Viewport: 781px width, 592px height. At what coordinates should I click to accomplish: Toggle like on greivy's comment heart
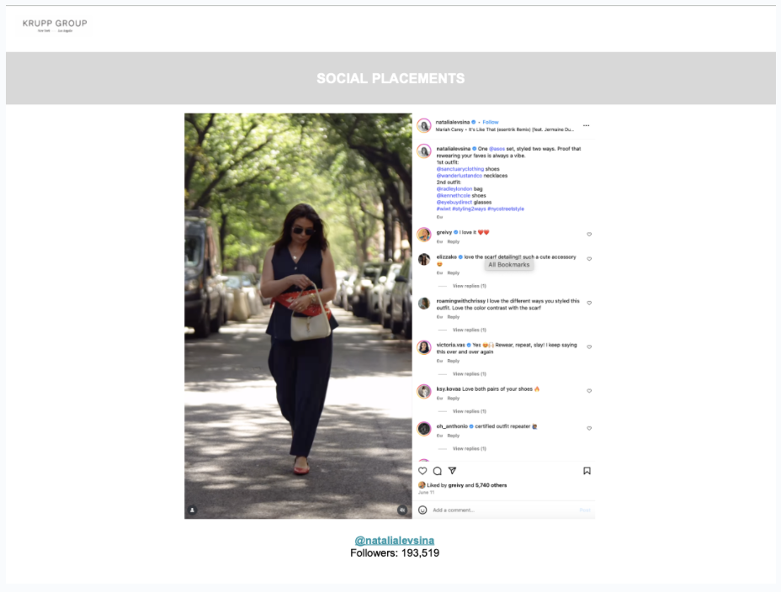pos(590,234)
